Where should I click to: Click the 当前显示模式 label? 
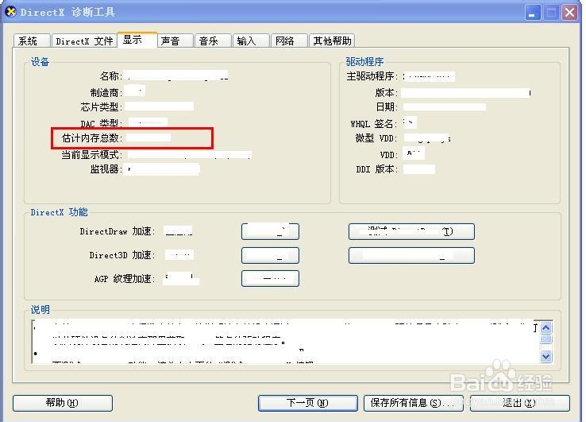[x=92, y=154]
